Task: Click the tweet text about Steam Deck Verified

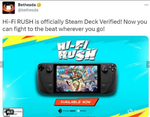Action: 75,26
